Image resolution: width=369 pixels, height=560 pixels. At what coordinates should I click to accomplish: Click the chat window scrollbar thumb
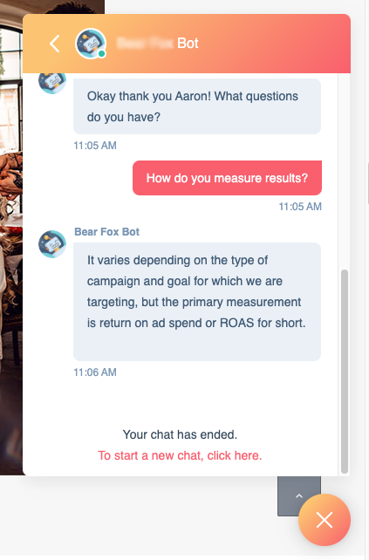click(345, 372)
